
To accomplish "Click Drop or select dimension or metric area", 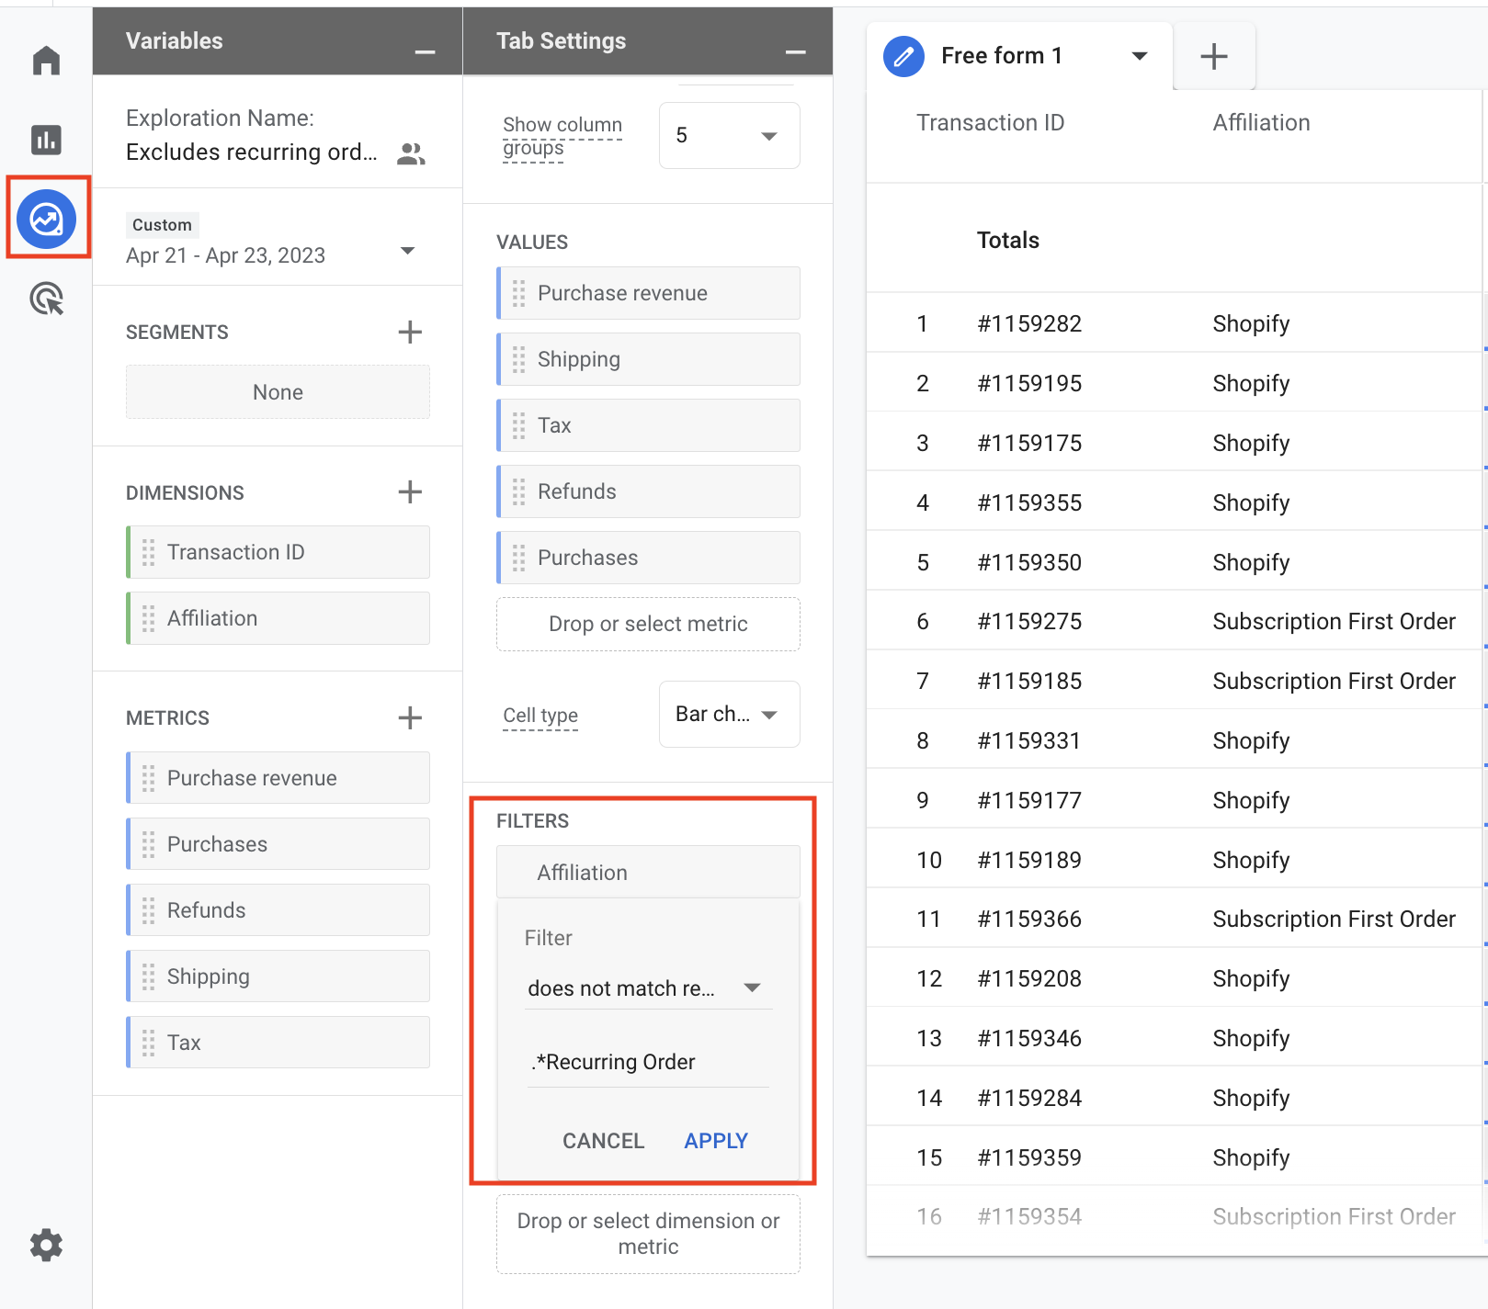I will pos(648,1234).
